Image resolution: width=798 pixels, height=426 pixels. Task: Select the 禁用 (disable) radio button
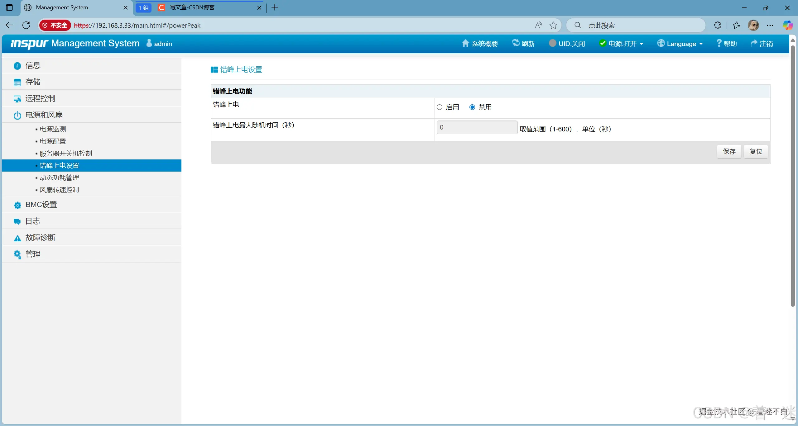(x=472, y=107)
